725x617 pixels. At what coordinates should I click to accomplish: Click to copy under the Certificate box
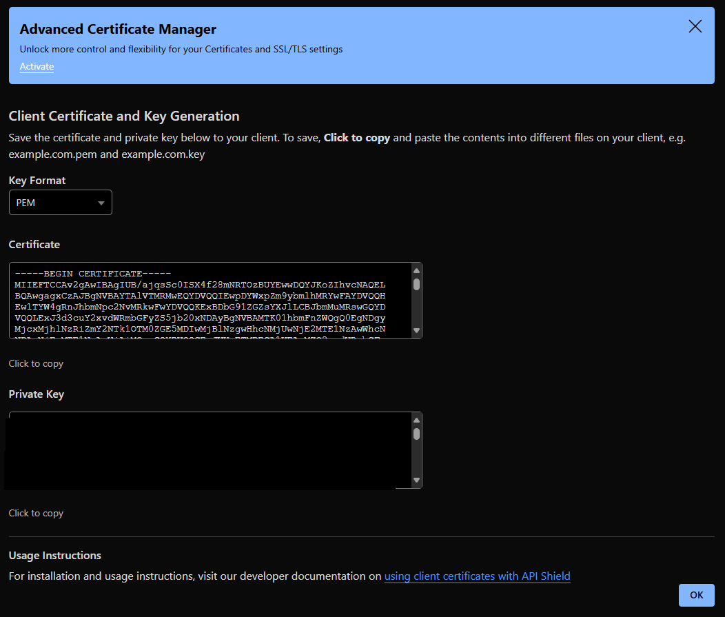pyautogui.click(x=36, y=363)
